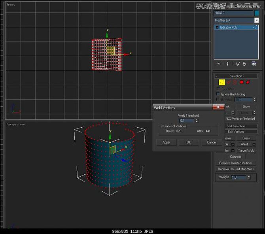The image size is (265, 234).
Task: Click Connect vertices button
Action: coord(235,157)
